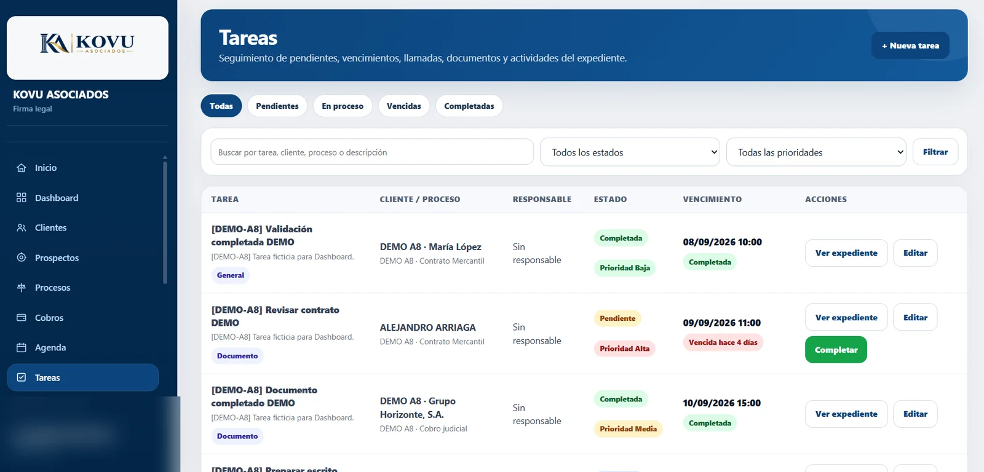Click the Vencida hace 4 días badge
This screenshot has width=984, height=472.
(x=723, y=342)
